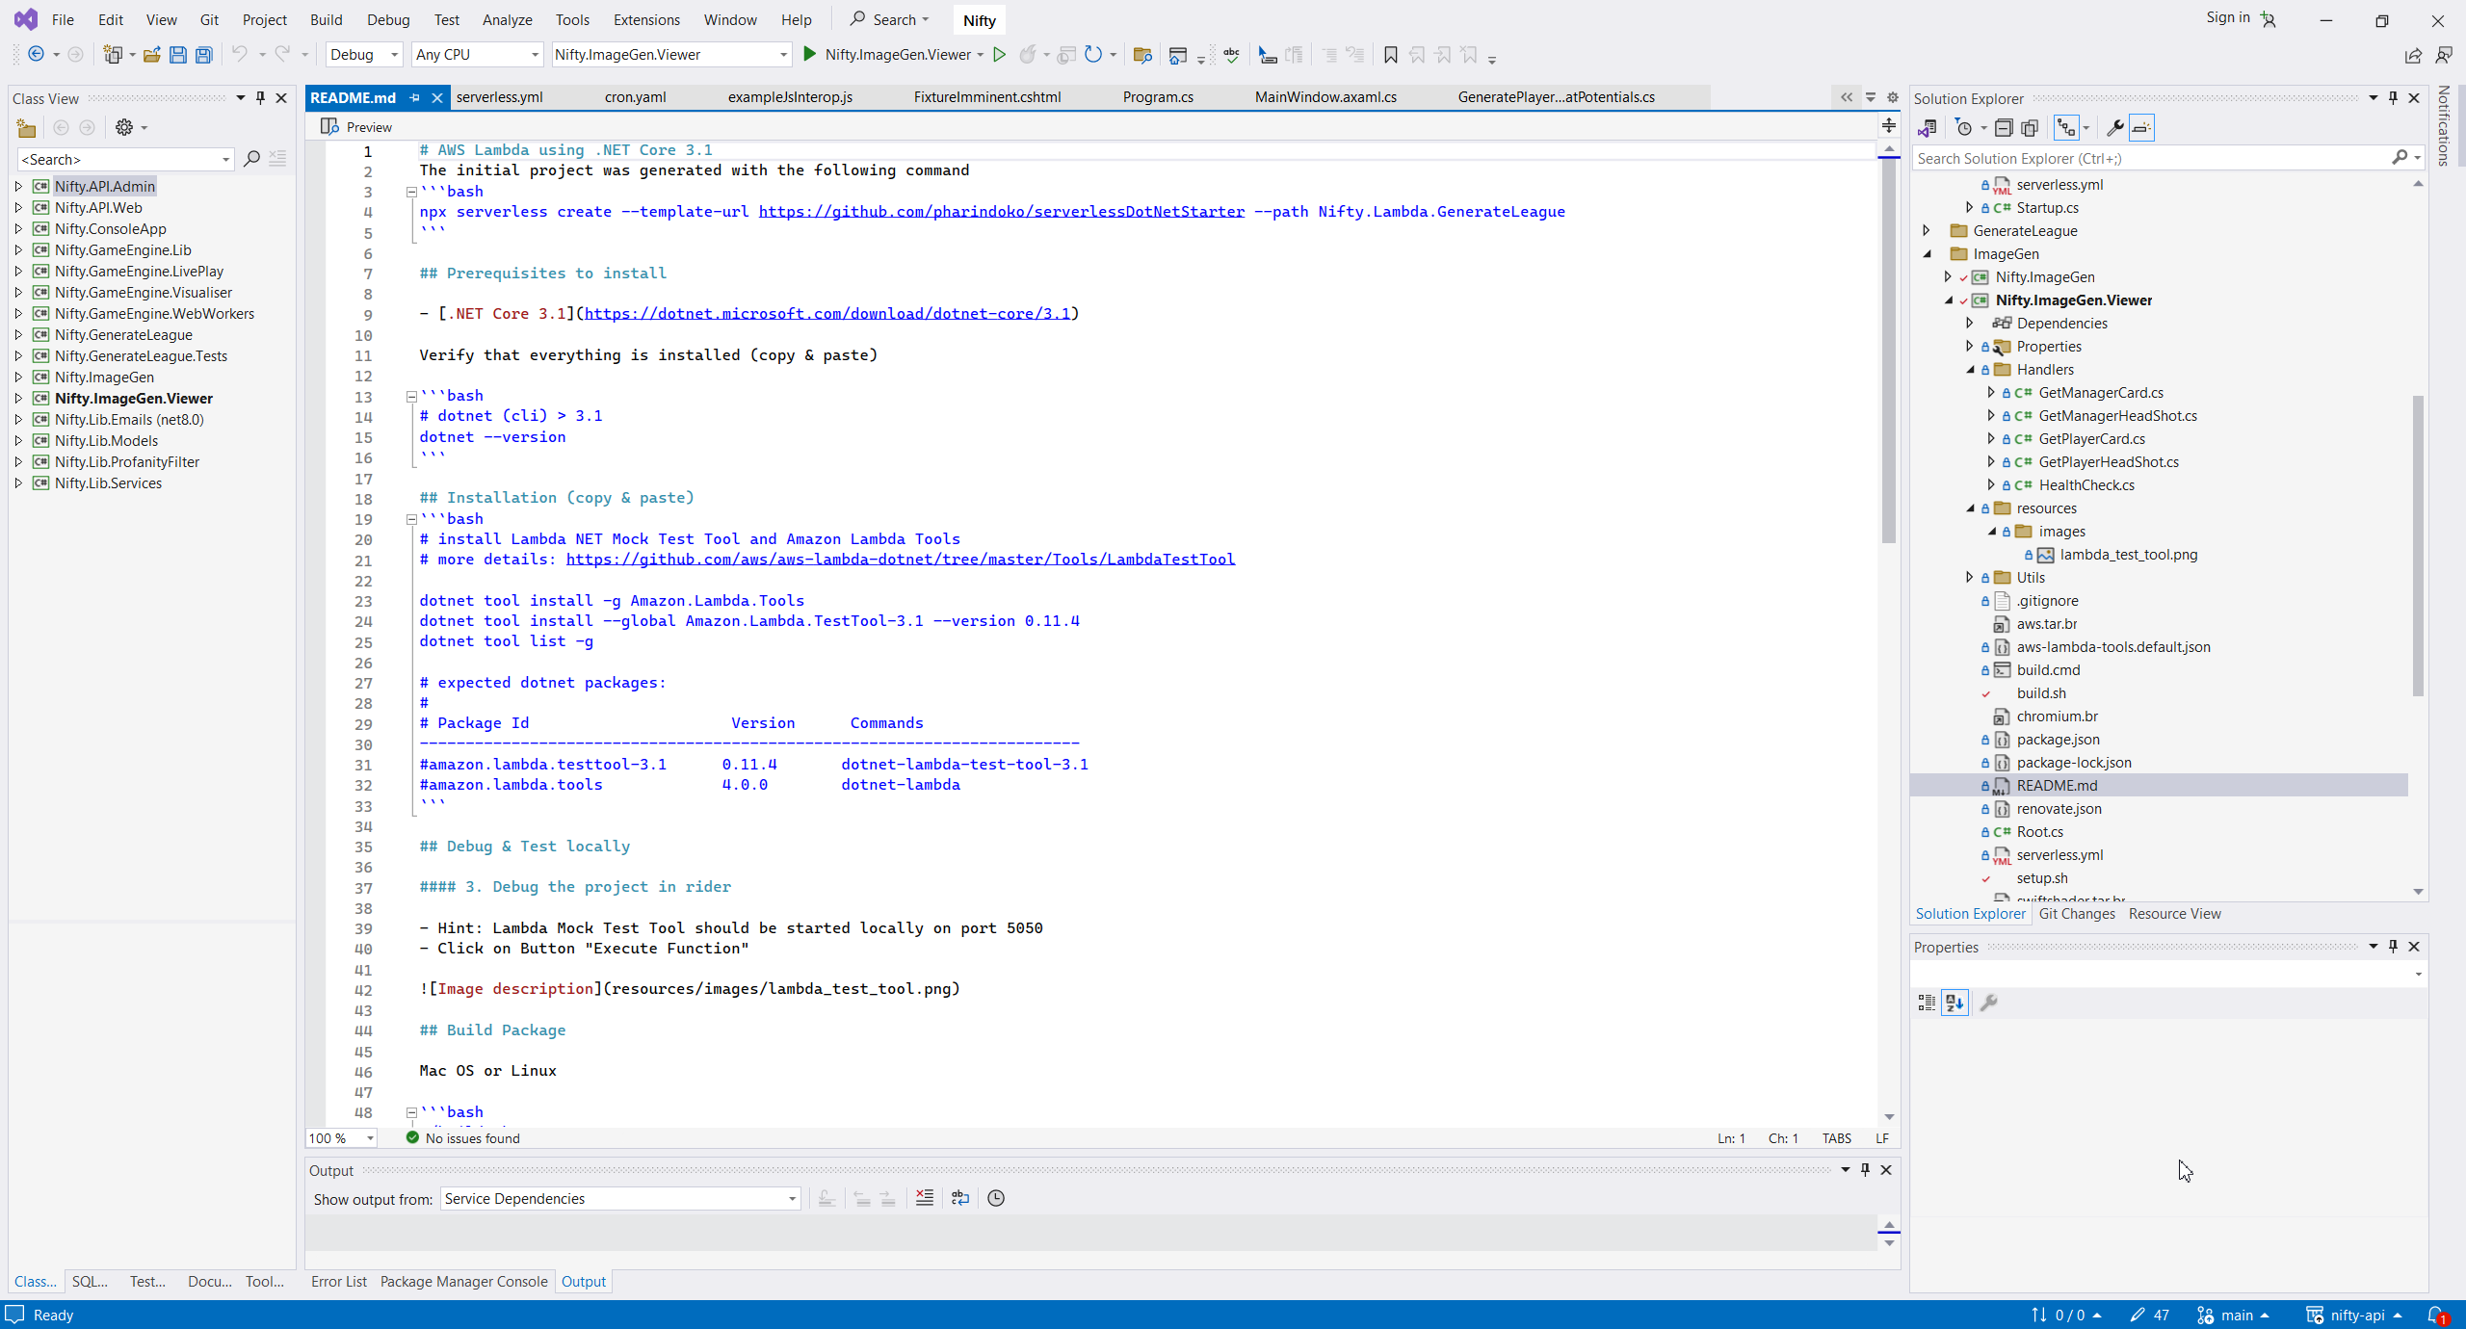The height and width of the screenshot is (1329, 2466).
Task: Open Show output from dropdown
Action: [620, 1198]
